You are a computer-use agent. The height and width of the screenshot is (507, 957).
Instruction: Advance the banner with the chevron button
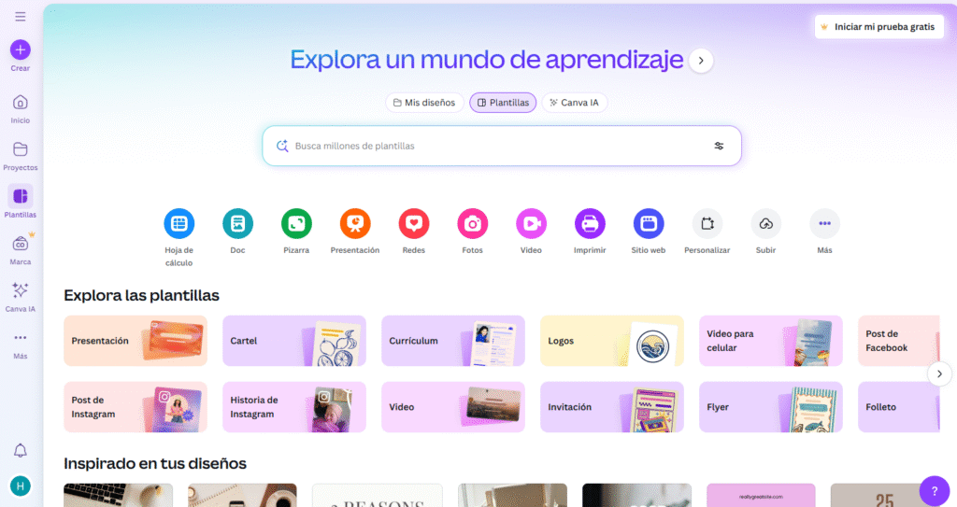[x=701, y=61]
